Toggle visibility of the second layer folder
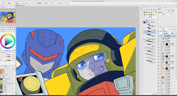Image resolution: width=177 pixels, height=96 pixels. pyautogui.click(x=158, y=42)
